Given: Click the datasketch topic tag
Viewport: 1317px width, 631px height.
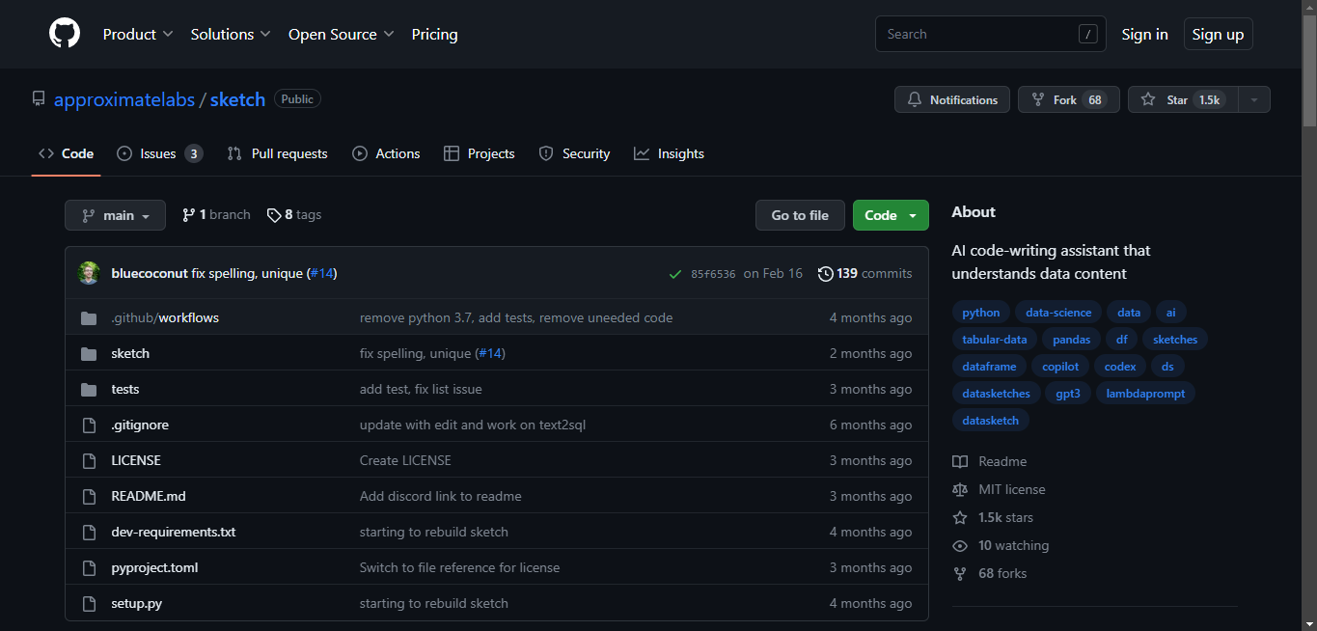Looking at the screenshot, I should click(990, 420).
